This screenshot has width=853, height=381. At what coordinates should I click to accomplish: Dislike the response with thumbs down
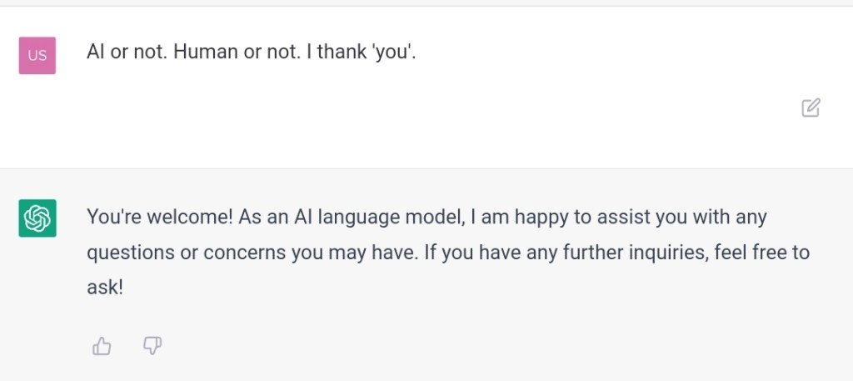[152, 346]
